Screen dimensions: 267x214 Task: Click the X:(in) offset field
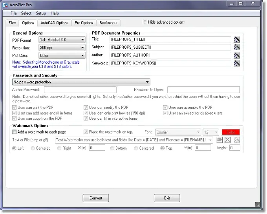tap(97, 148)
